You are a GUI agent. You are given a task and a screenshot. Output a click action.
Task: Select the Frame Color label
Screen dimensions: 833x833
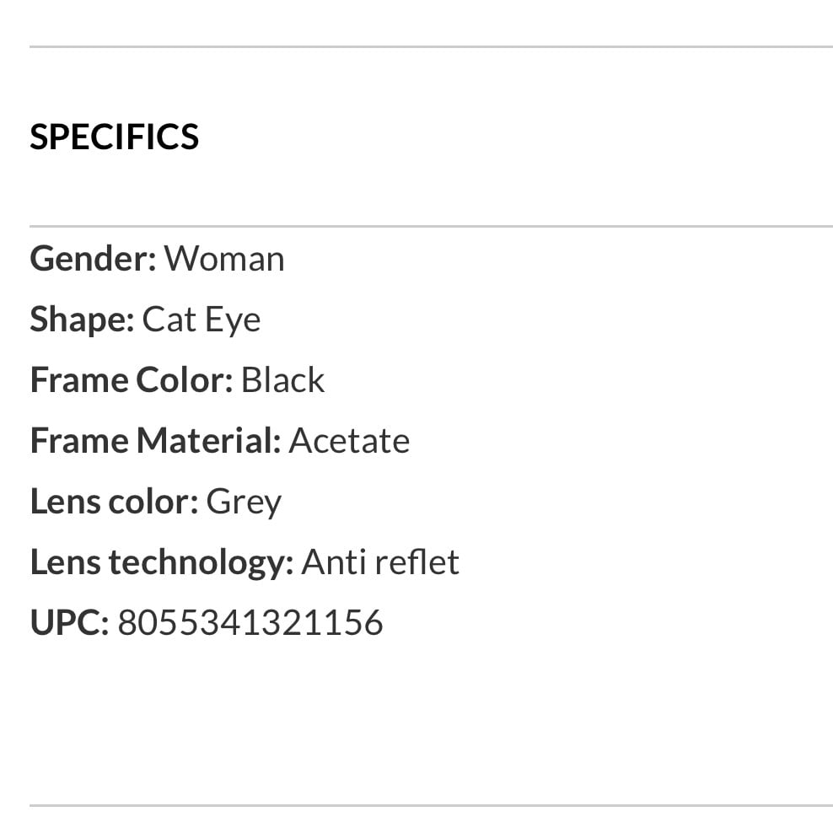pyautogui.click(x=132, y=380)
